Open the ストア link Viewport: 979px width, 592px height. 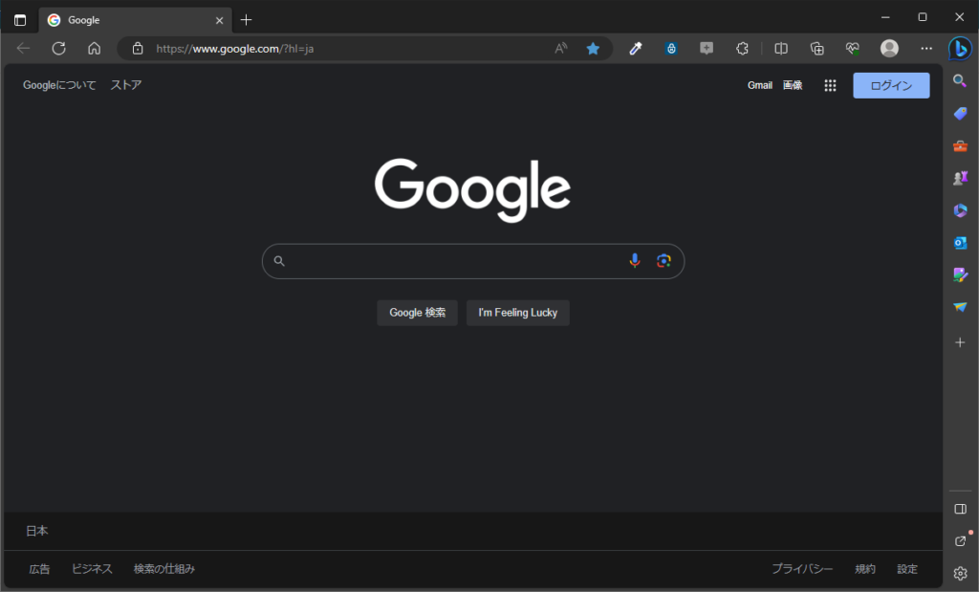(x=126, y=85)
